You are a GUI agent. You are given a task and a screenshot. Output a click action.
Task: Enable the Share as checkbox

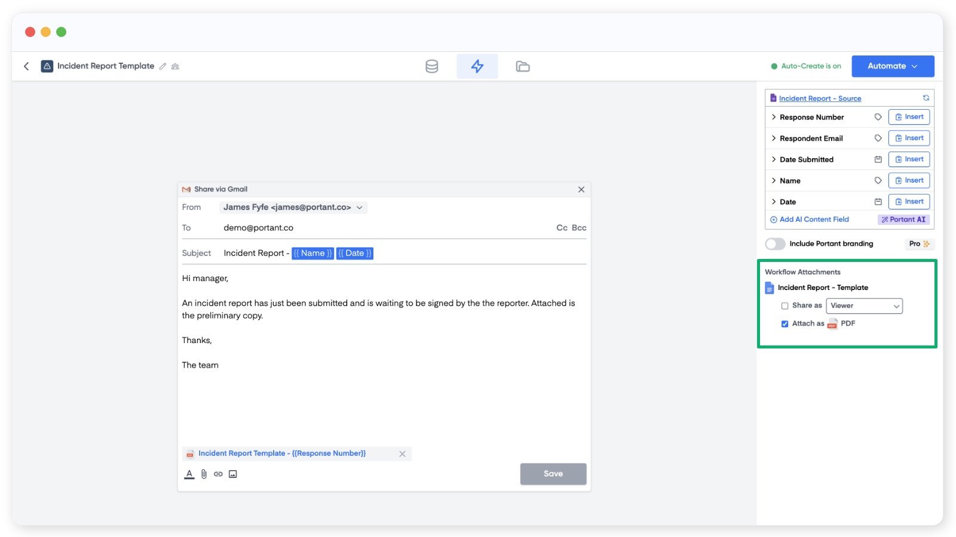[x=785, y=306]
